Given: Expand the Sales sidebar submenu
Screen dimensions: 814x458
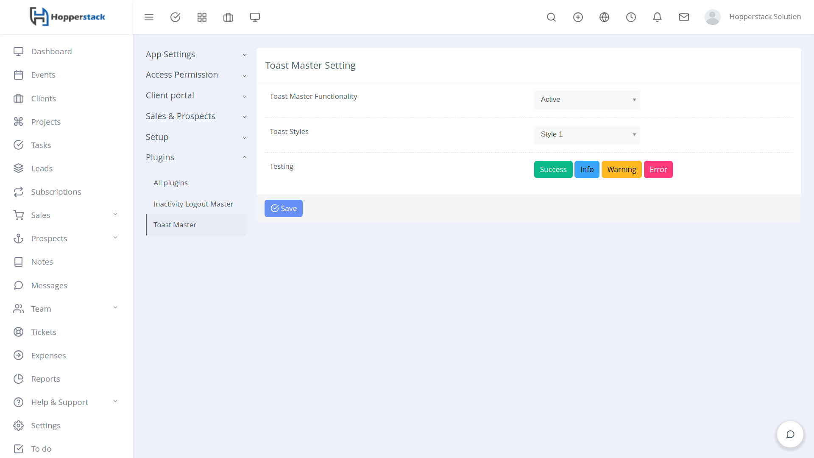Looking at the screenshot, I should pyautogui.click(x=66, y=215).
